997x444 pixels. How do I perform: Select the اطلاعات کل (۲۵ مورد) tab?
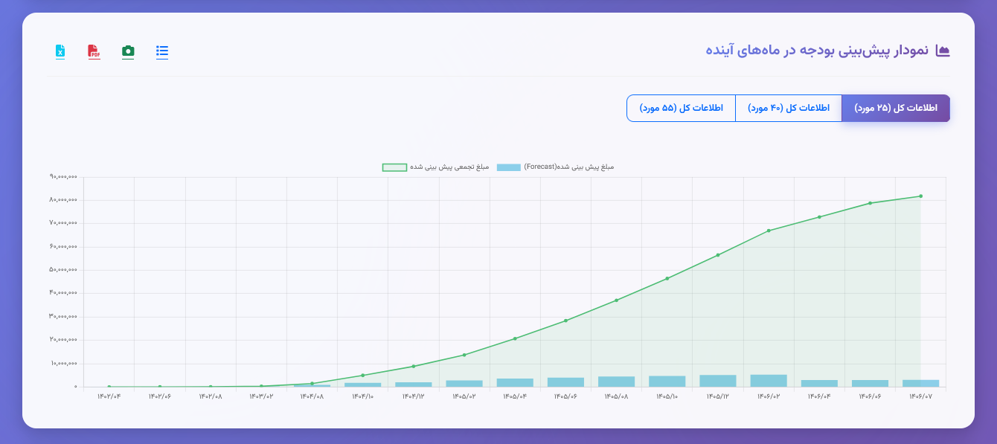click(896, 108)
